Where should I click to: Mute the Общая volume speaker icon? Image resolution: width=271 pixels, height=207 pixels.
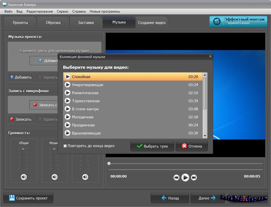pyautogui.click(x=24, y=177)
